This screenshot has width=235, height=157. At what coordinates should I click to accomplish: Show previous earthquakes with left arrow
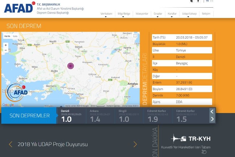click(x=212, y=112)
